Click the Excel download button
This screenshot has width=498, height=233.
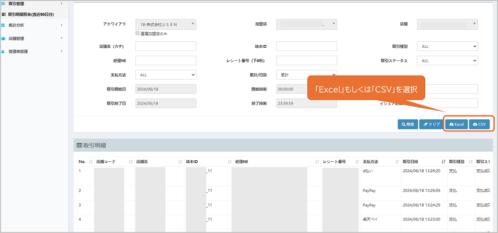click(456, 124)
